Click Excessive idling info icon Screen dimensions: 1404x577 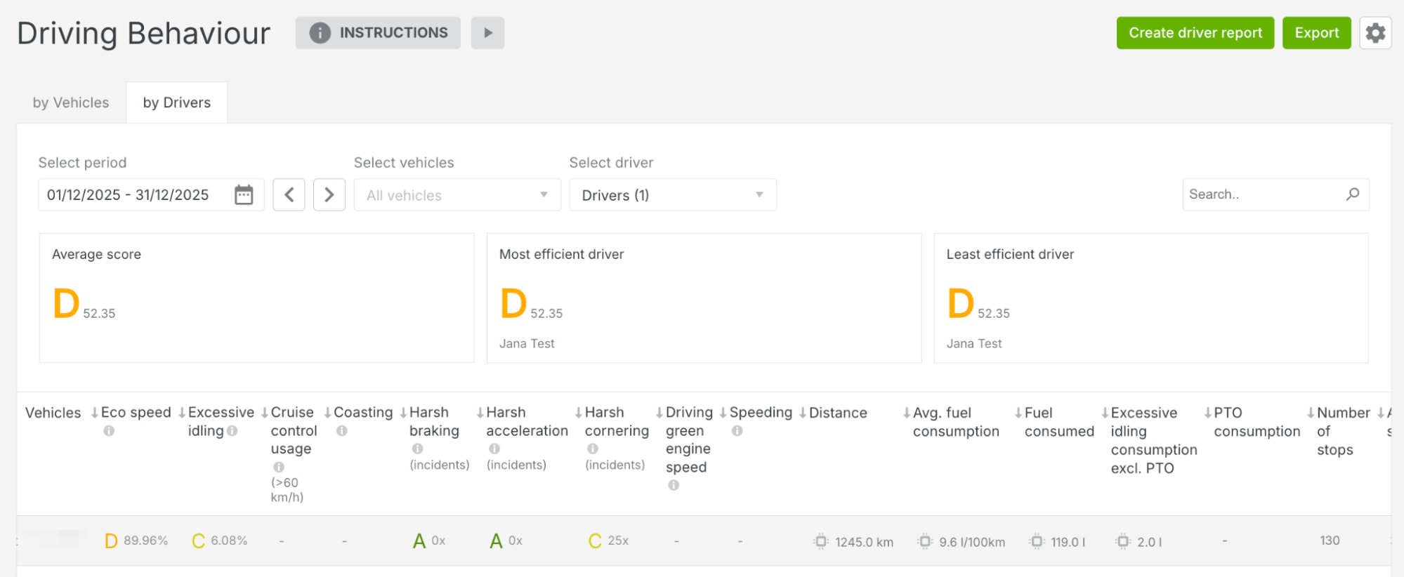232,431
